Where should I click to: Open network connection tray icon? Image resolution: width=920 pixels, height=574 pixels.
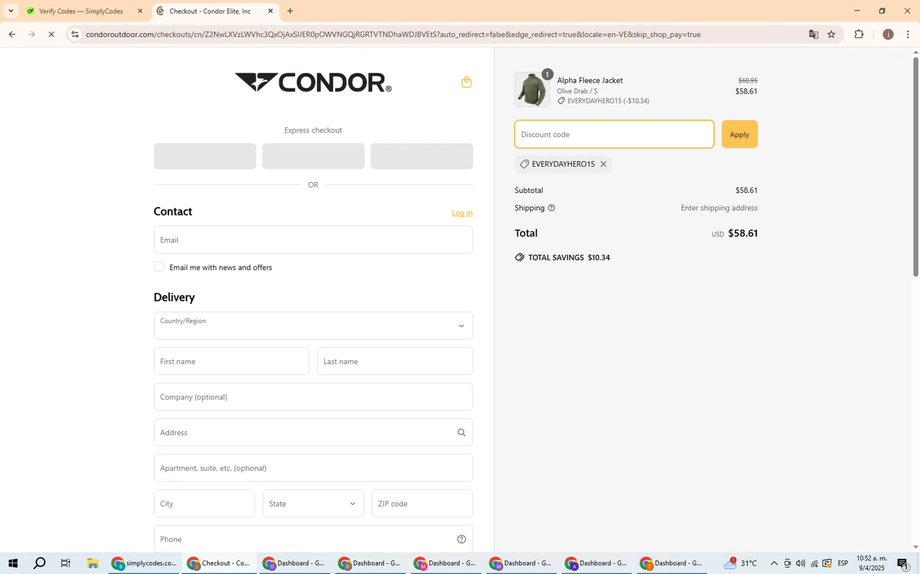tap(814, 564)
